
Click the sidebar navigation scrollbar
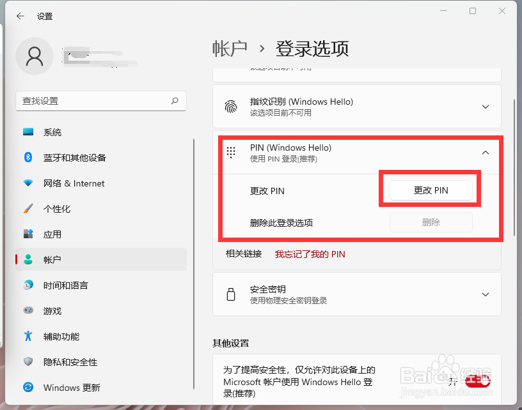click(x=194, y=264)
